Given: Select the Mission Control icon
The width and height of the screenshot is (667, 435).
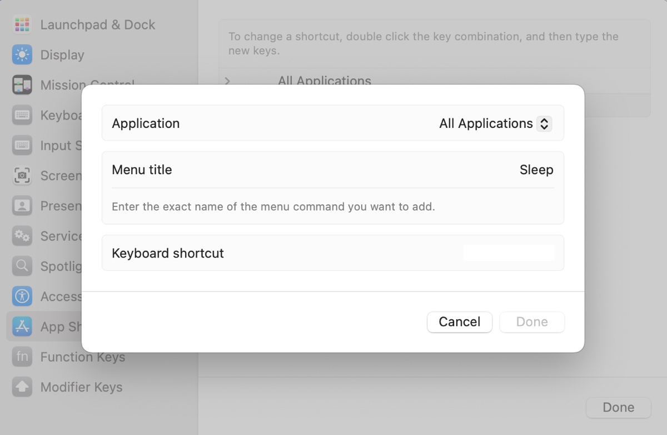Looking at the screenshot, I should point(22,85).
